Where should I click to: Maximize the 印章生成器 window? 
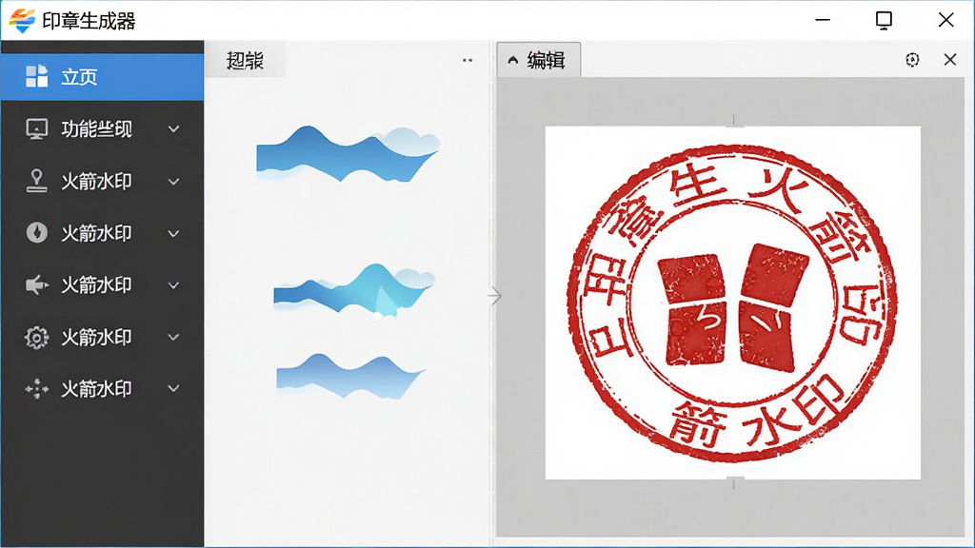(x=884, y=20)
